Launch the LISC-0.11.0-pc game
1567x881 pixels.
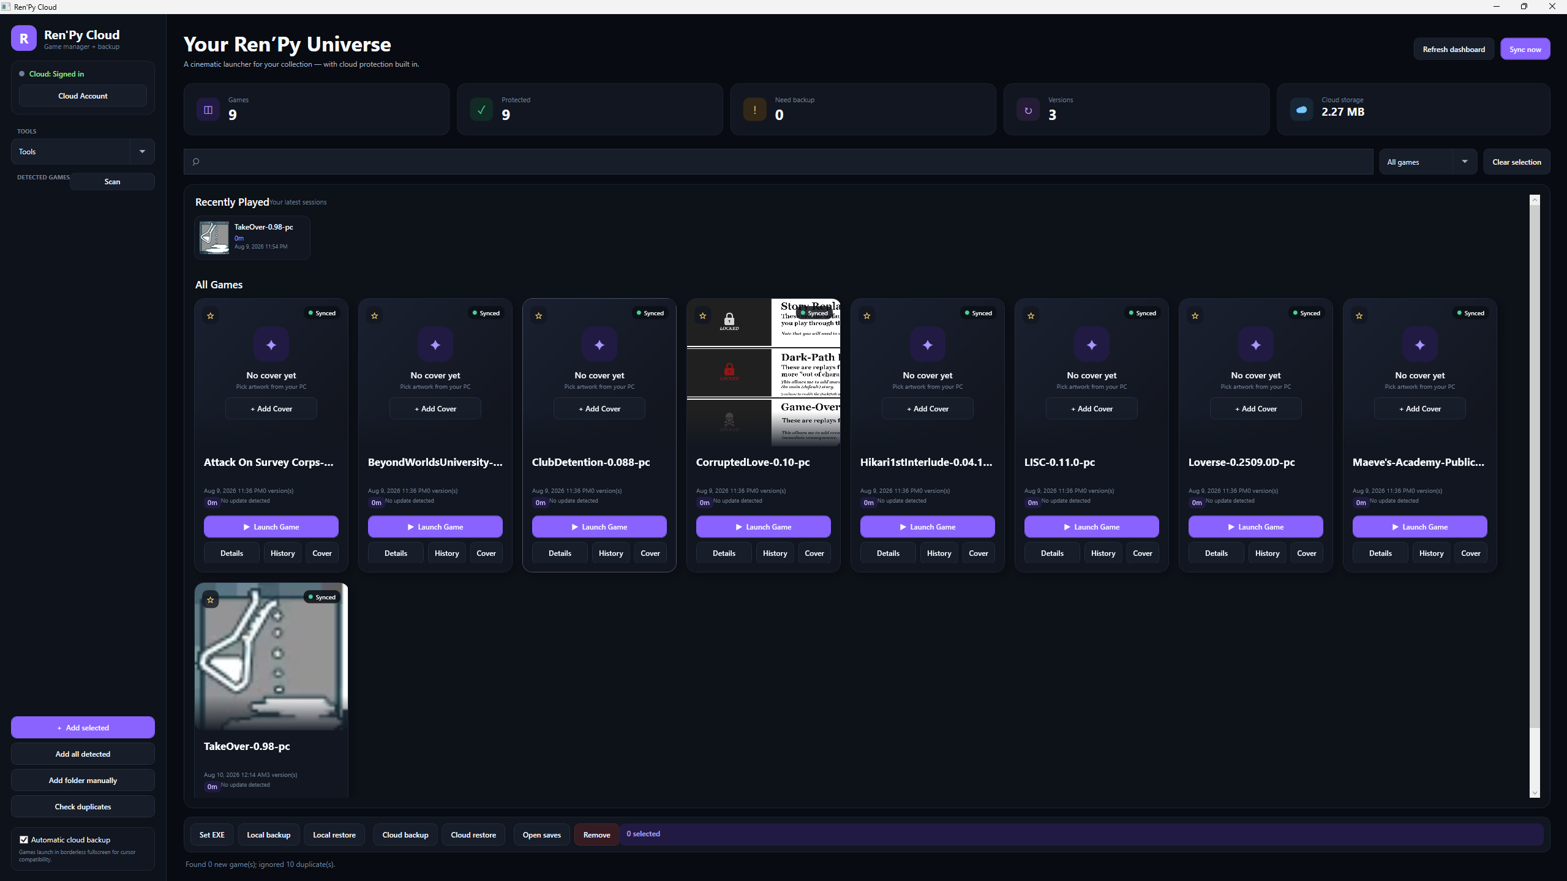1092,527
